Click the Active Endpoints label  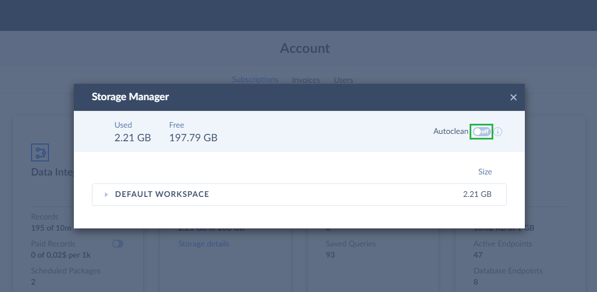[503, 244]
